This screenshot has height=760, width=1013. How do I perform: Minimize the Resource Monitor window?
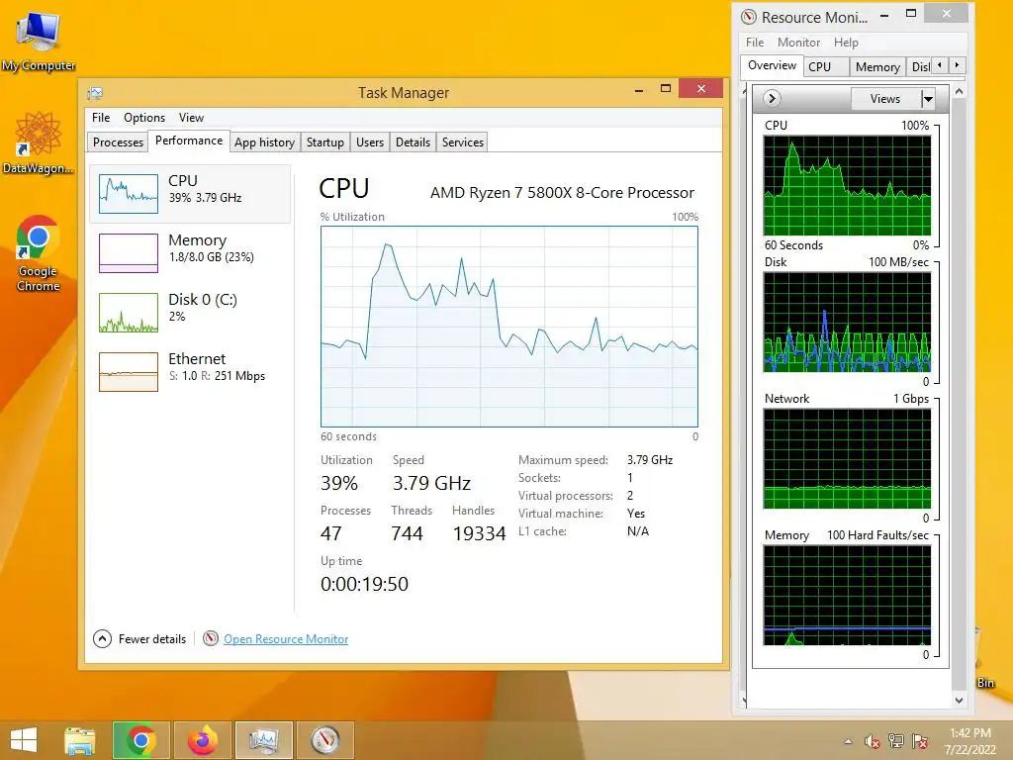pos(884,14)
